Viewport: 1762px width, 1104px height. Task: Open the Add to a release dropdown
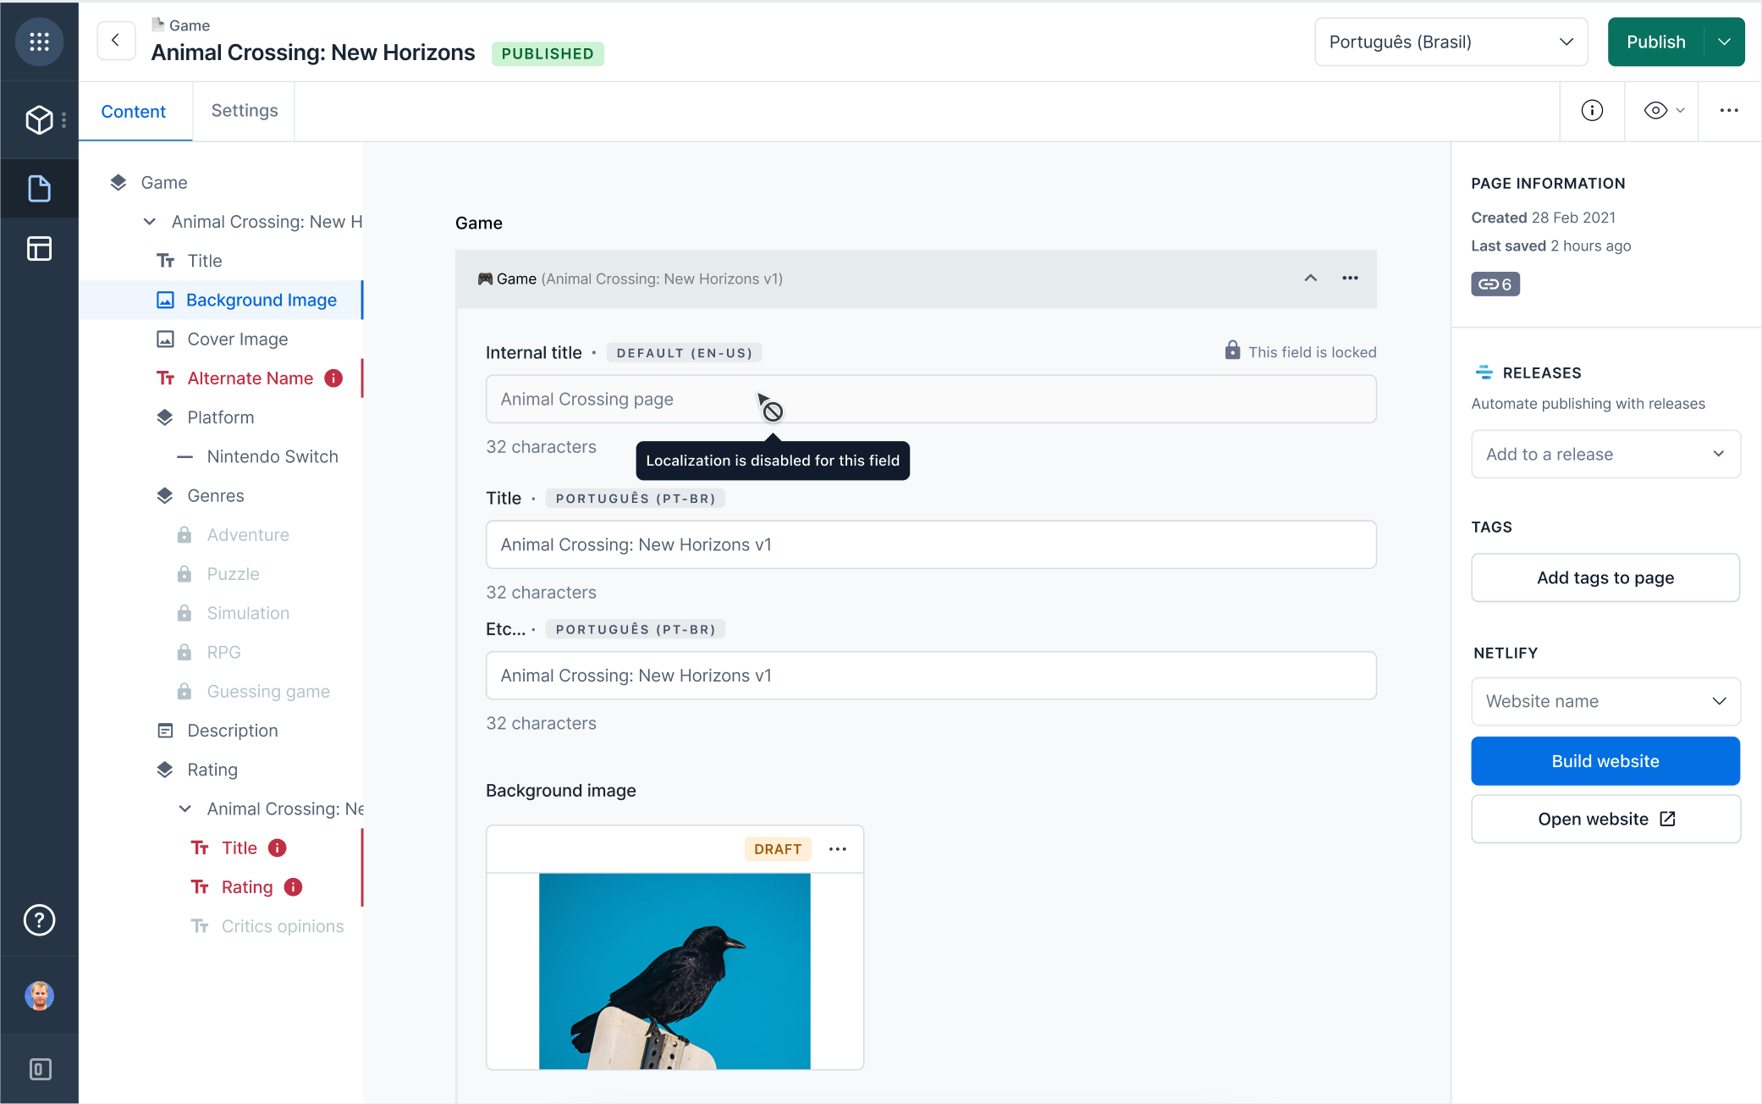tap(1605, 454)
